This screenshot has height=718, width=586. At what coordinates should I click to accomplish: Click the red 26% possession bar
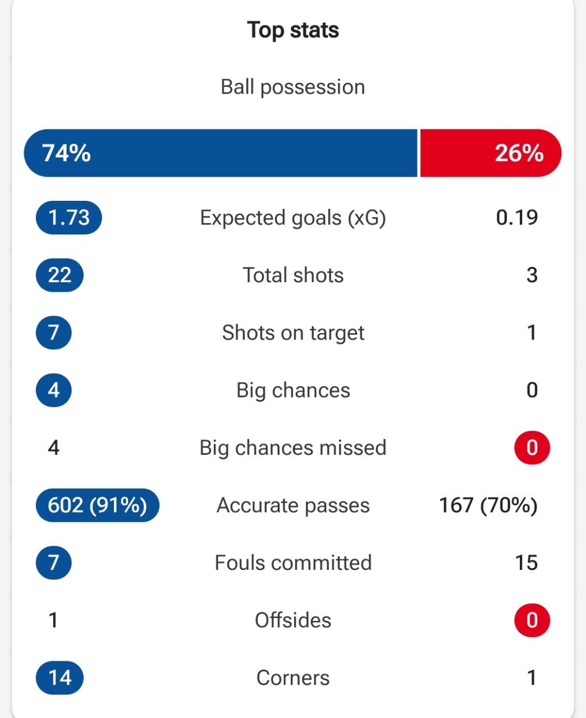click(491, 153)
